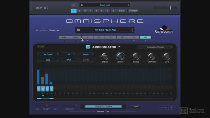The image size is (210, 118).
Task: Step patch with up/down arrows beside patch name
Action: (x=132, y=30)
